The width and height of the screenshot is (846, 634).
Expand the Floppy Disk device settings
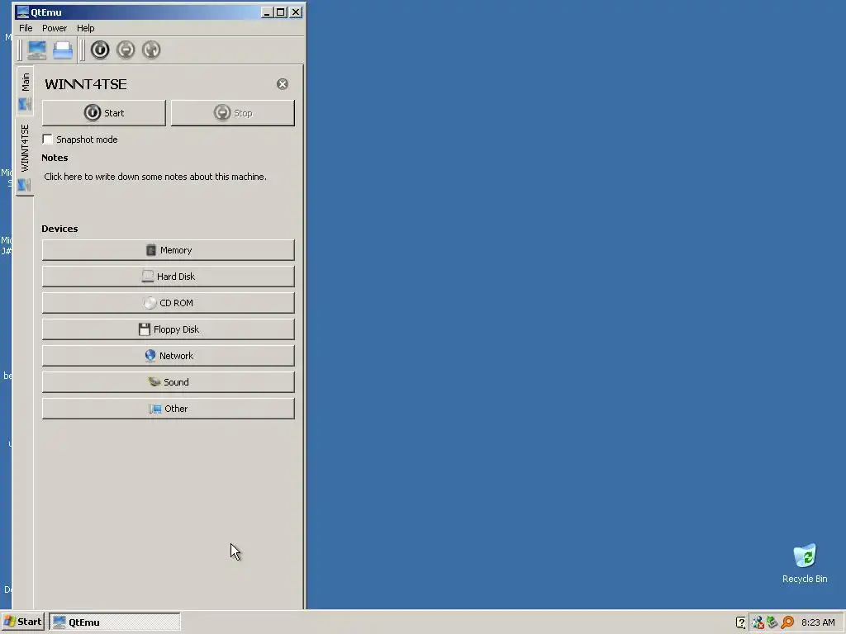coord(169,329)
